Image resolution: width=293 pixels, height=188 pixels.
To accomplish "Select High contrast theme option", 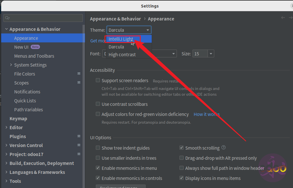I will click(x=129, y=54).
